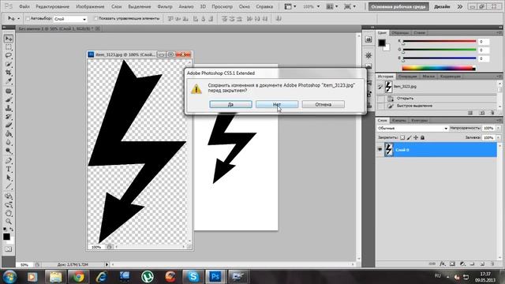Open the Файл menu
Viewport: 505px width, 284px height.
(x=24, y=6)
